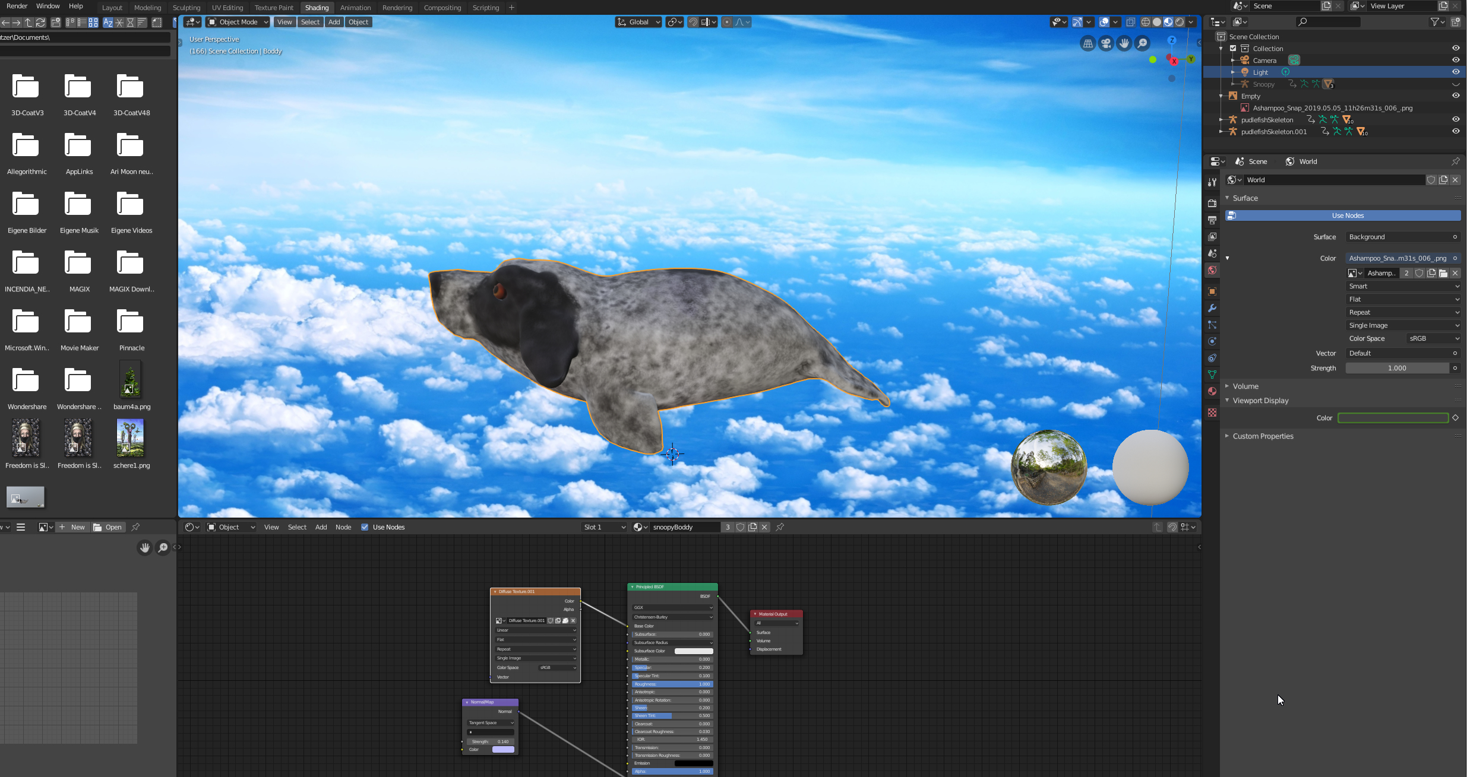Open the Render properties tab
Viewport: 1467px width, 777px height.
[x=1212, y=203]
